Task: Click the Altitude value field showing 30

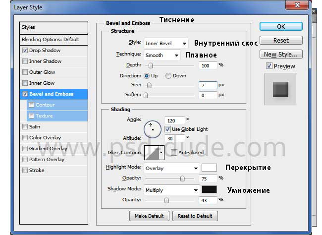Action: [x=174, y=138]
